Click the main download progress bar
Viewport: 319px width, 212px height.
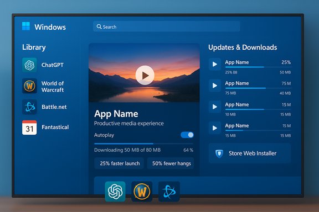(143, 144)
